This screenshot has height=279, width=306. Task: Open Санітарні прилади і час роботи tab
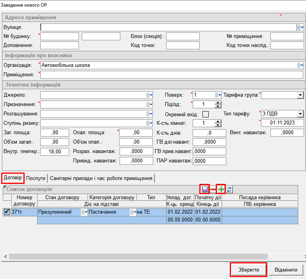101,178
